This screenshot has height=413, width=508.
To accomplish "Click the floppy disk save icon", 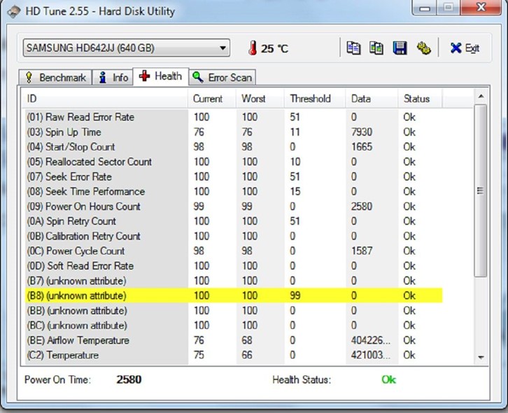I will tap(400, 48).
